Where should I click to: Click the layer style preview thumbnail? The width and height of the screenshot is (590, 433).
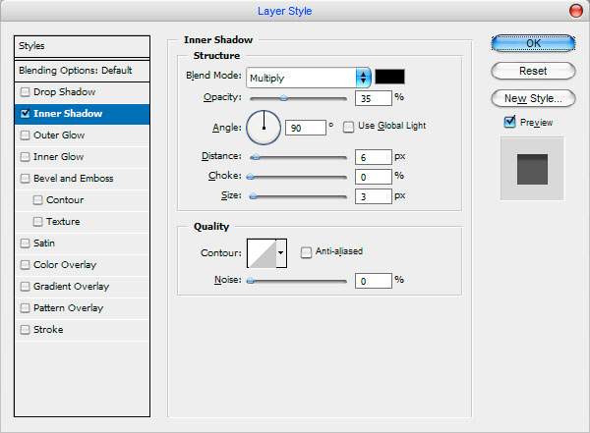tap(532, 169)
